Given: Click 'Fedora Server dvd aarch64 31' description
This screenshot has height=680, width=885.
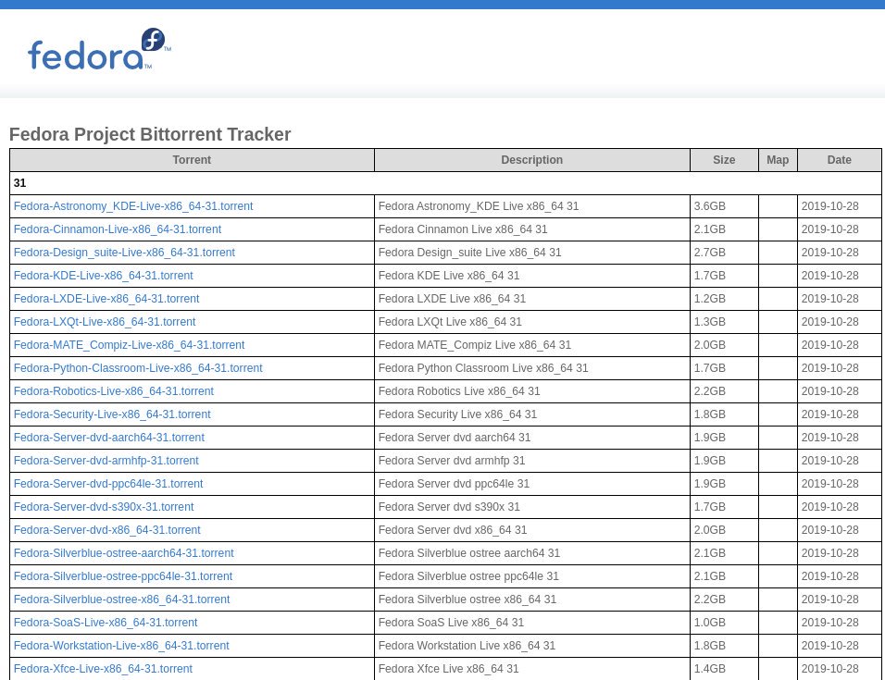Looking at the screenshot, I should click(455, 438).
